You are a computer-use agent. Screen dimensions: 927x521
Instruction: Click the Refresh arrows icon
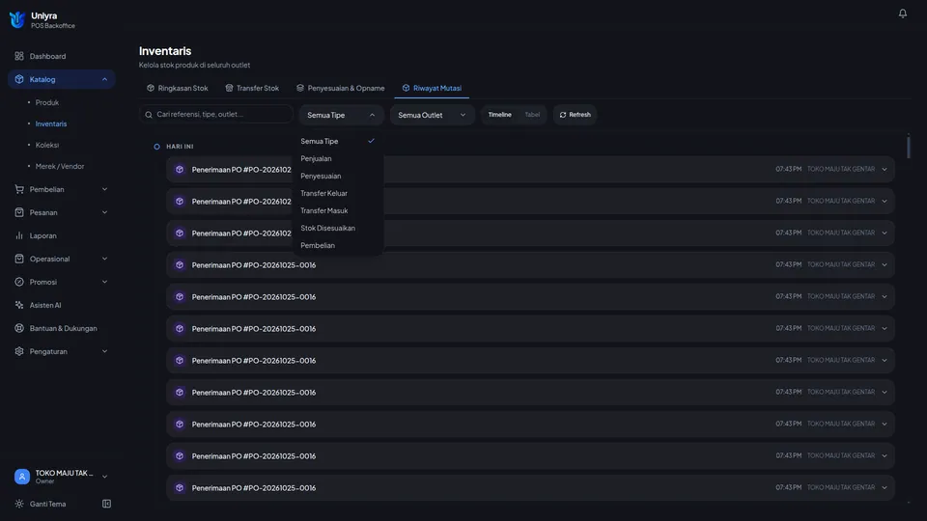tap(563, 115)
